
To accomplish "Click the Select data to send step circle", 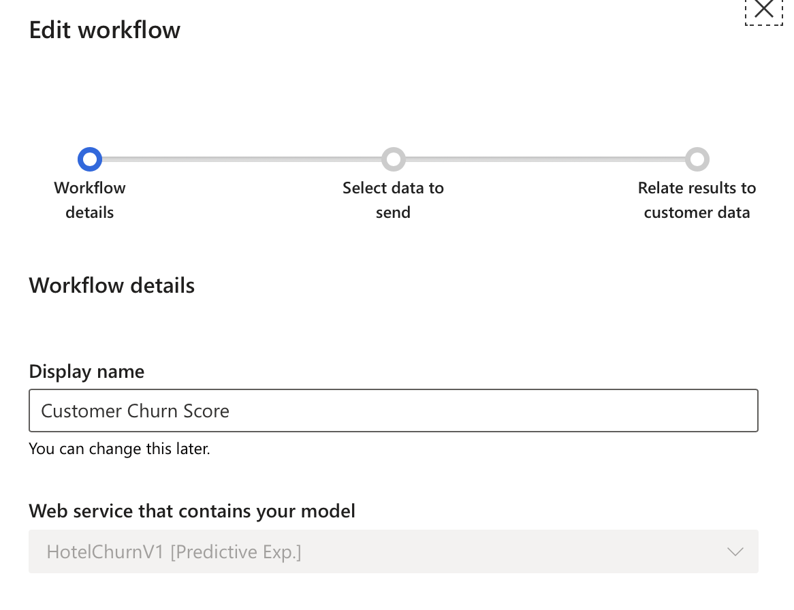I will (x=393, y=159).
